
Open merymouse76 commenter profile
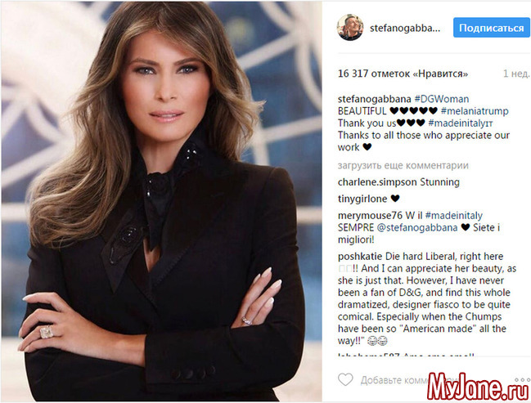tap(370, 215)
